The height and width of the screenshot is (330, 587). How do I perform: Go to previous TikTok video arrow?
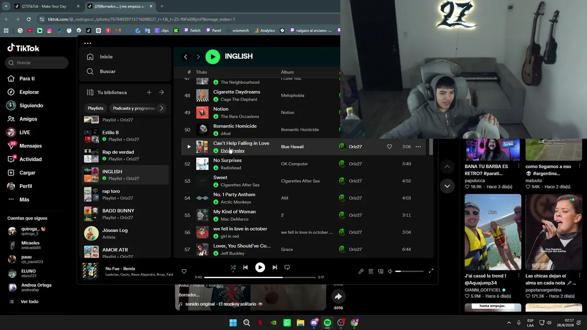447,166
